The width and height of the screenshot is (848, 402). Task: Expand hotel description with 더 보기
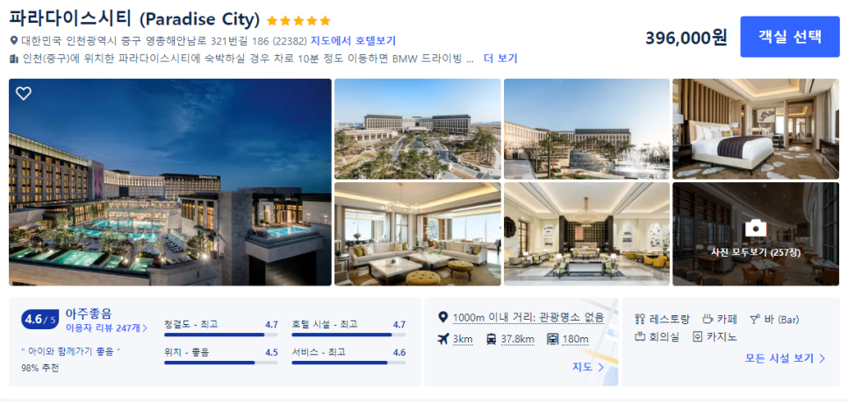tap(500, 59)
